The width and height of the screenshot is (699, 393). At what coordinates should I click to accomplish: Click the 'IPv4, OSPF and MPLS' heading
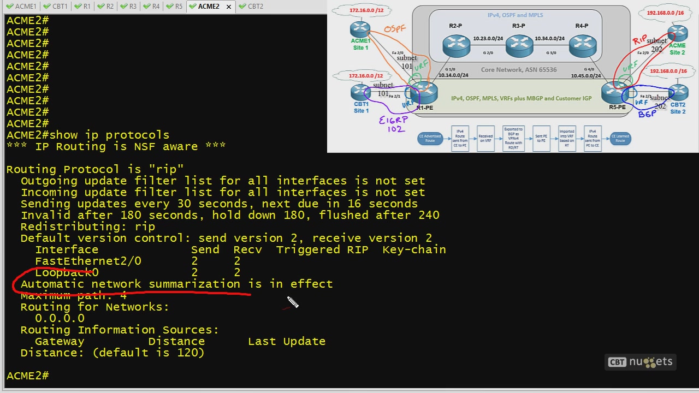click(516, 15)
